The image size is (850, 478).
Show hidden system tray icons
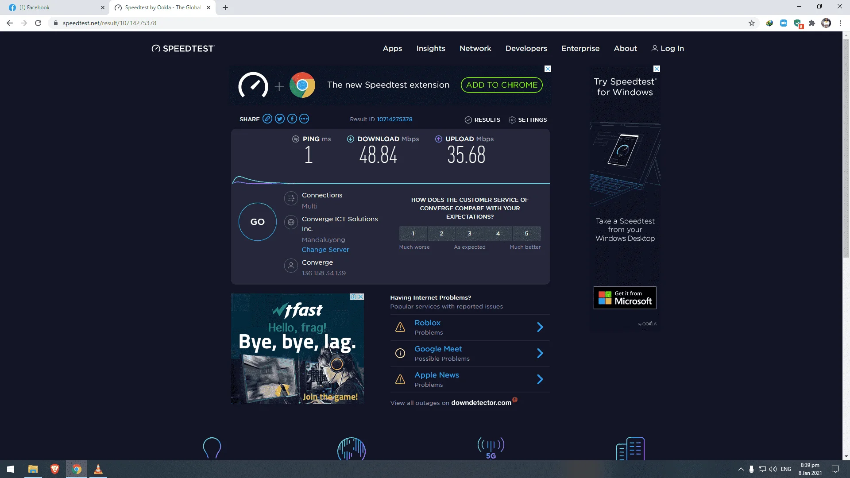click(741, 469)
